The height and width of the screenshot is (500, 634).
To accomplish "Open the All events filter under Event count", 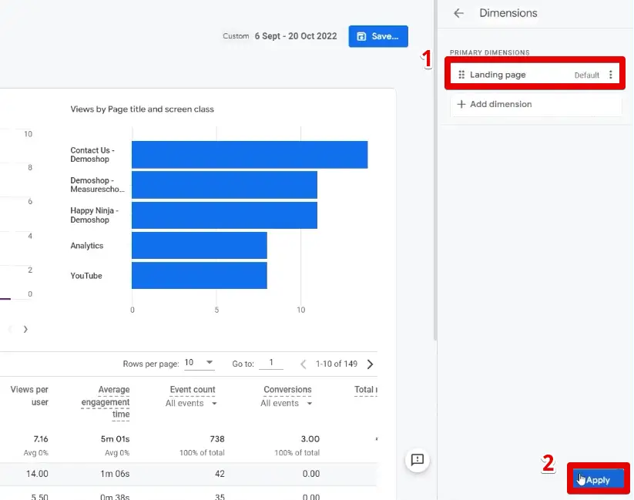I will click(x=190, y=402).
